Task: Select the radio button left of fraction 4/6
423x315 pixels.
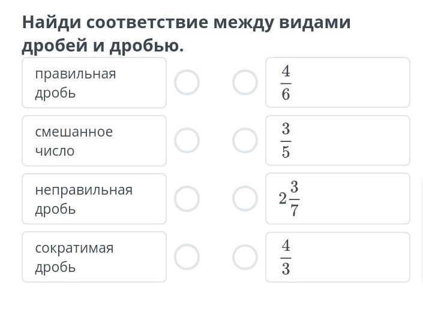Action: [x=245, y=83]
